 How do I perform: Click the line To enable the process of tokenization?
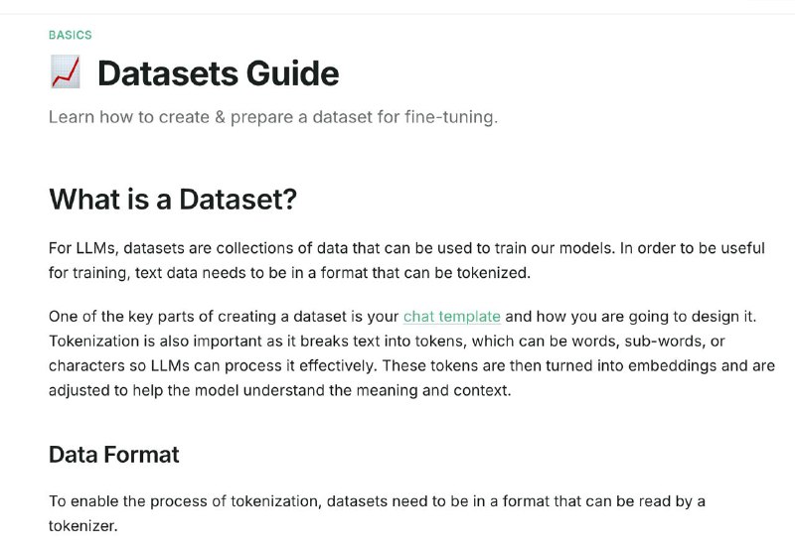[378, 501]
